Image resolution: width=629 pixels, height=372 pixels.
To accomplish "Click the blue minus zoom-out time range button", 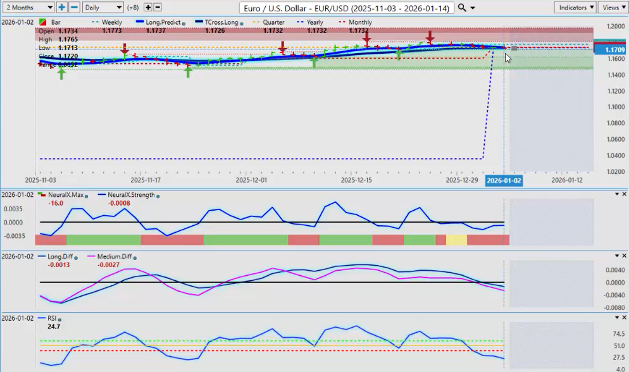I will click(x=74, y=8).
